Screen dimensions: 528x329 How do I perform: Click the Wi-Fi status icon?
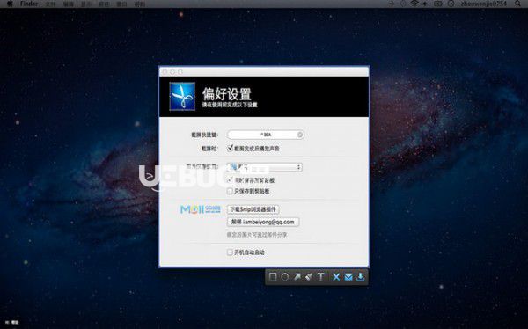[x=414, y=4]
